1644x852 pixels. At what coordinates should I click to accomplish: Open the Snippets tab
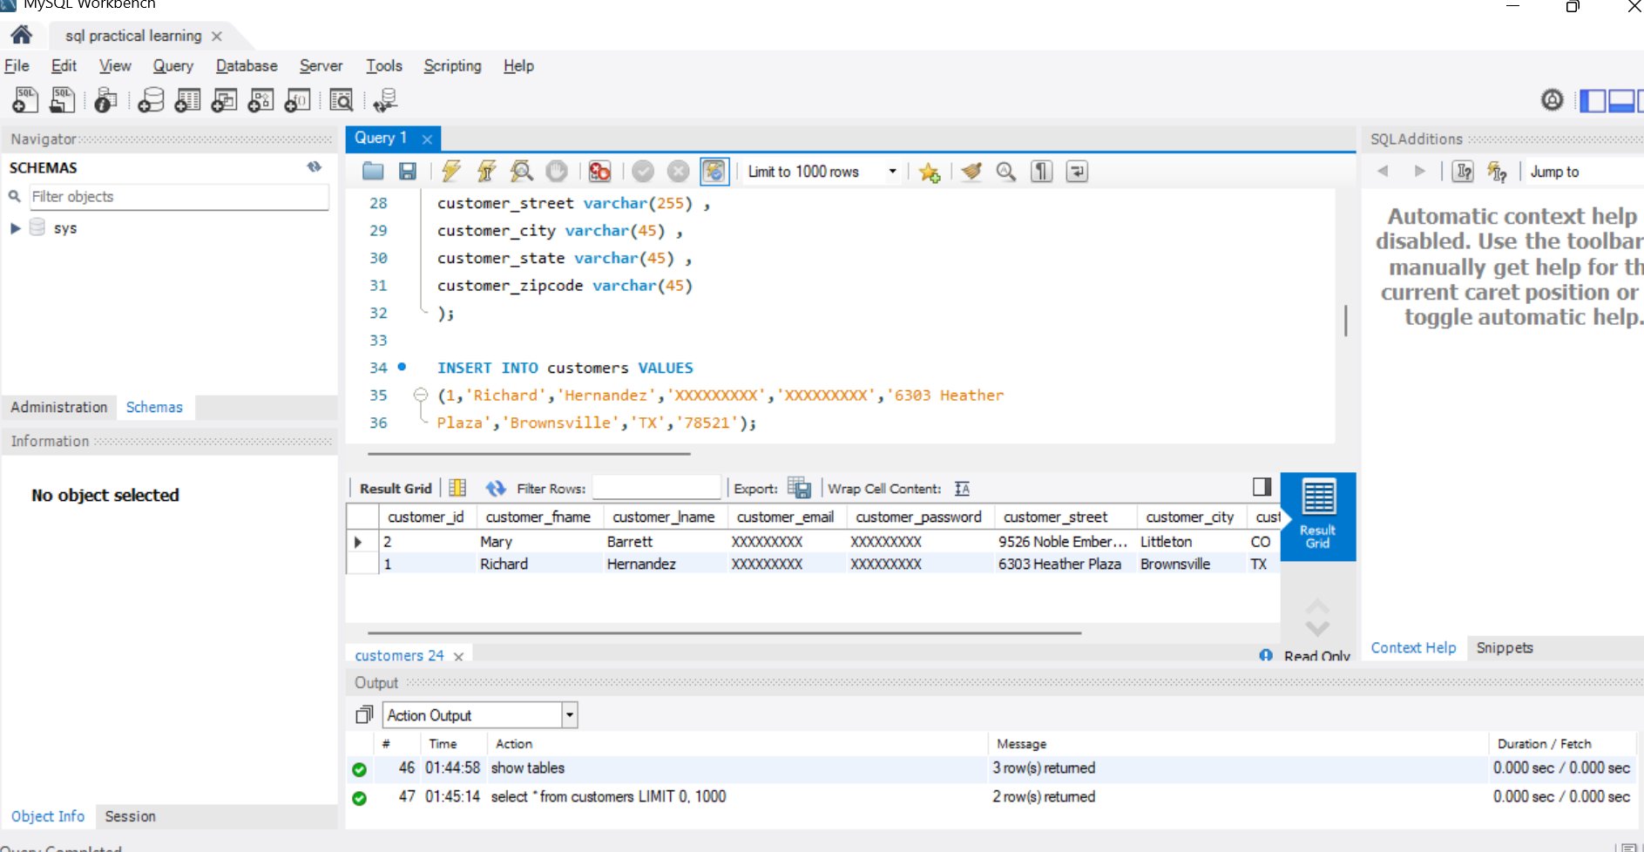(x=1504, y=647)
